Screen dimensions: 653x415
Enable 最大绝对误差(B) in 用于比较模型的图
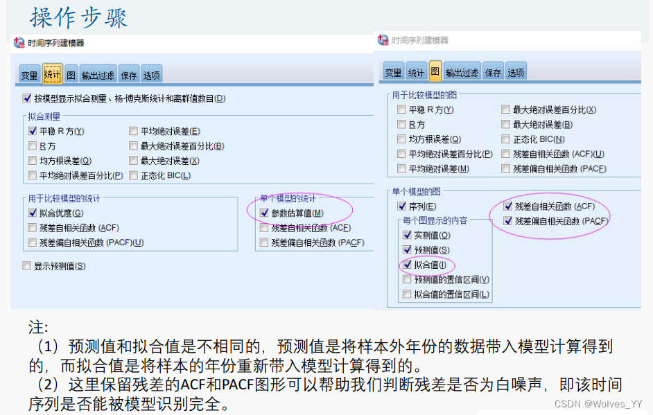tap(505, 125)
